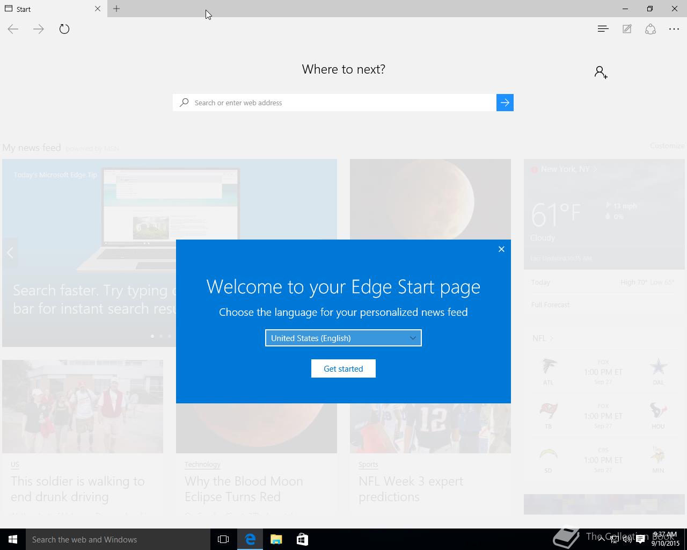Screen dimensions: 687x550
Task: Open the More actions ellipsis menu
Action: 674,29
